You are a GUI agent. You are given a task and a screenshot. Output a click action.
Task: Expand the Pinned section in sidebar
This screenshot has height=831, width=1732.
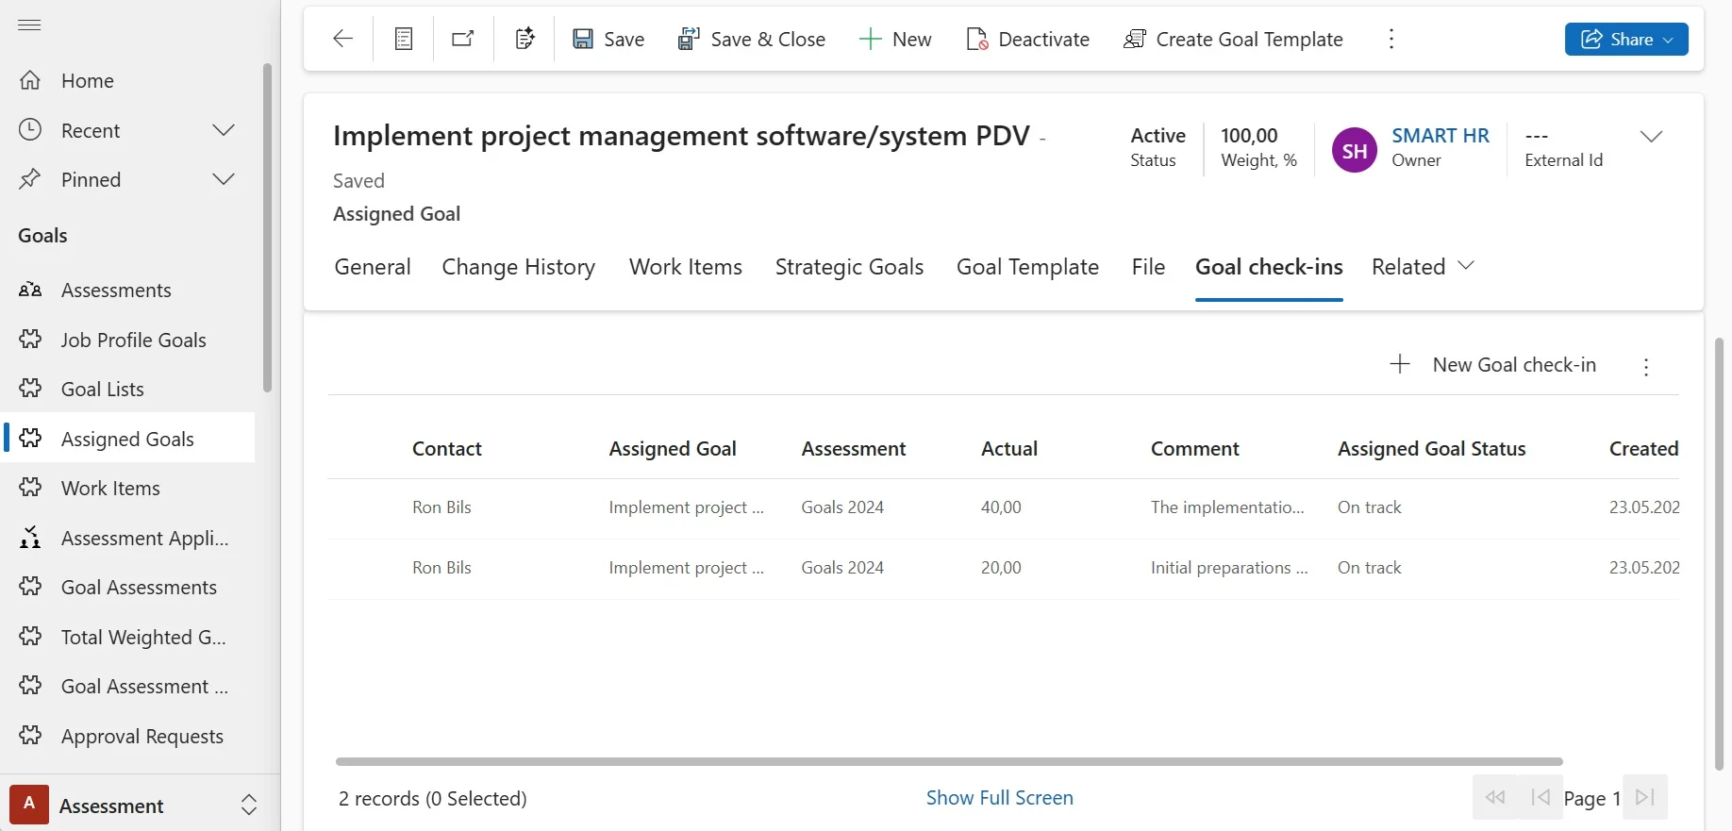pos(223,179)
